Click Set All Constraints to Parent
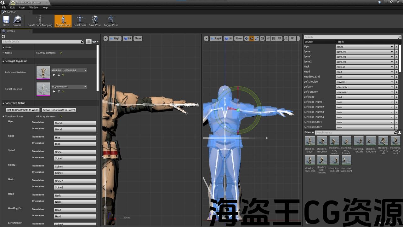This screenshot has height=227, width=403. click(59, 110)
